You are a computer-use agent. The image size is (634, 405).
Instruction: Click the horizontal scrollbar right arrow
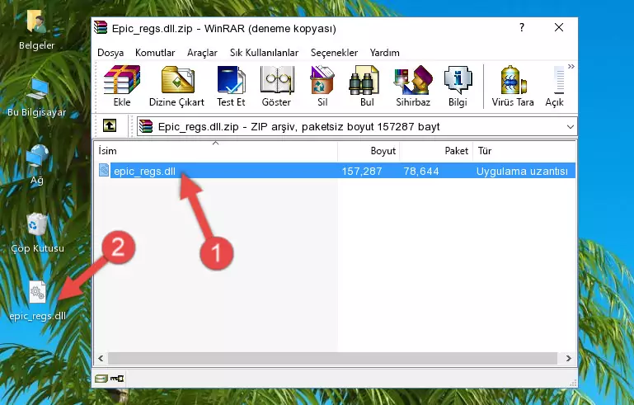coord(568,358)
